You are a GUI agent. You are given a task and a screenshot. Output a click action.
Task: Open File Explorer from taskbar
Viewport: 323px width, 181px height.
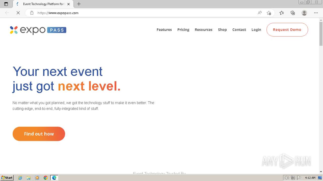(29, 178)
